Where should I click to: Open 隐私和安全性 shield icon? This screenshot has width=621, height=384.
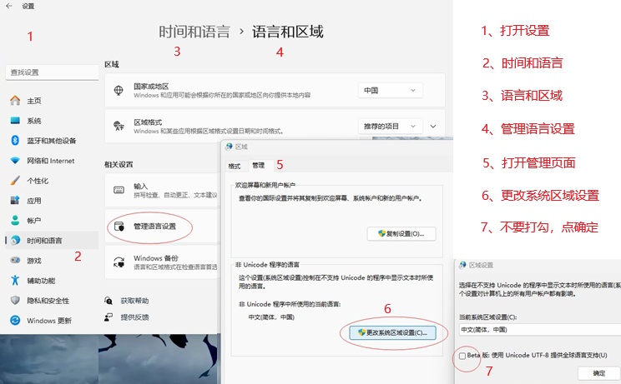tap(15, 300)
